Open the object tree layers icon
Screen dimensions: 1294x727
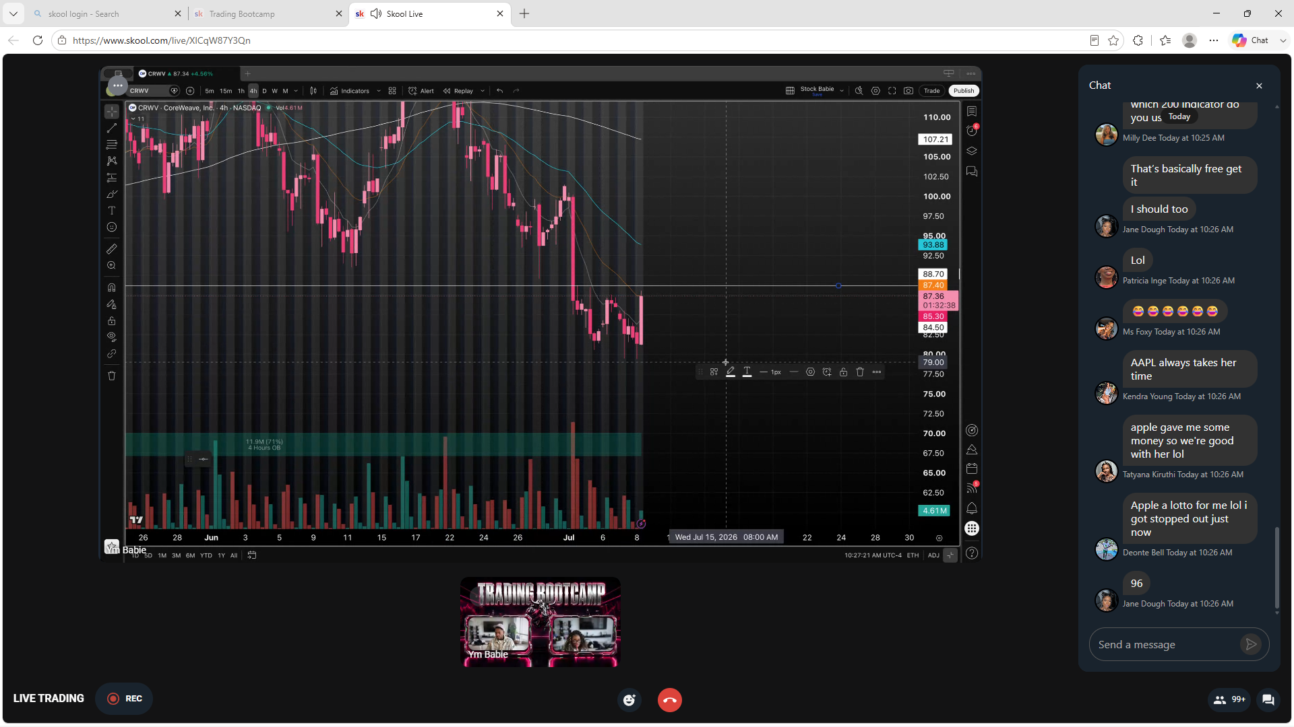pyautogui.click(x=972, y=151)
